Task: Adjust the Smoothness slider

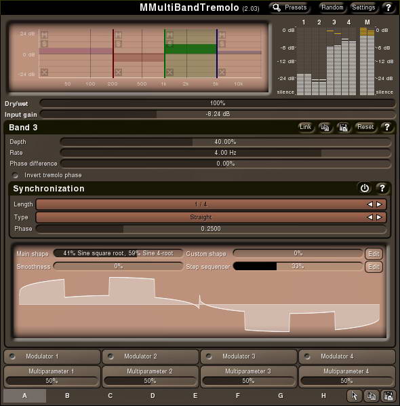Action: point(118,266)
